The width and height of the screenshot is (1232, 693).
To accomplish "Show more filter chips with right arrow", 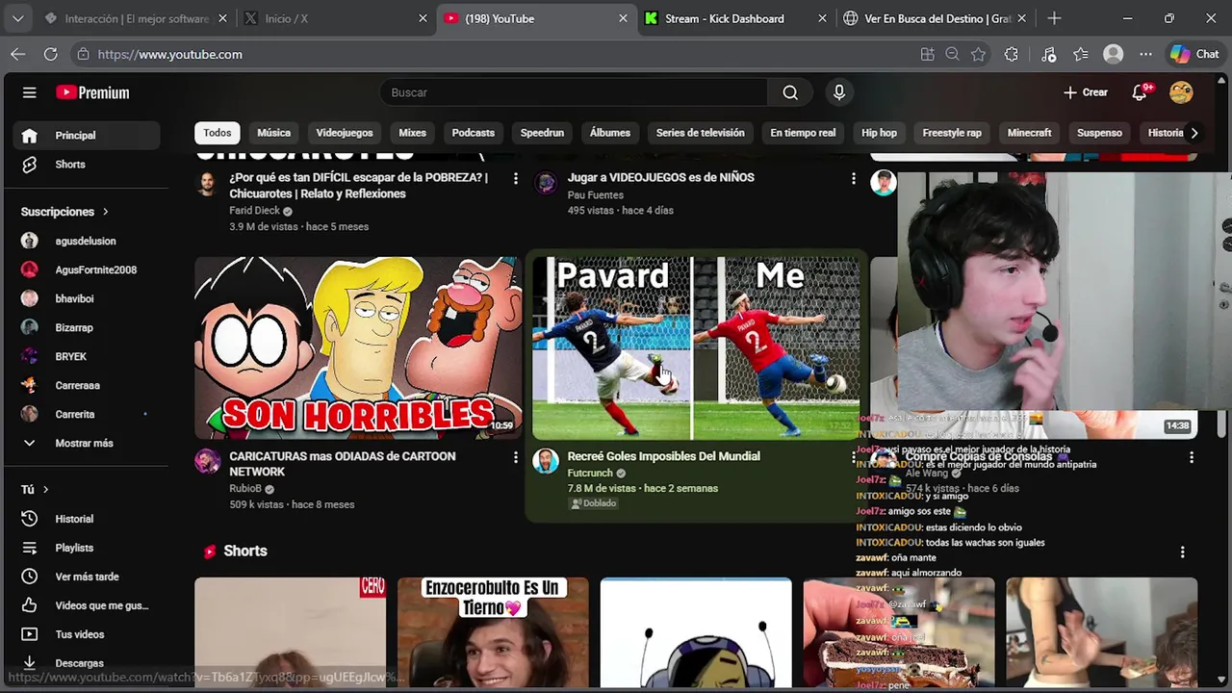I will [x=1193, y=133].
